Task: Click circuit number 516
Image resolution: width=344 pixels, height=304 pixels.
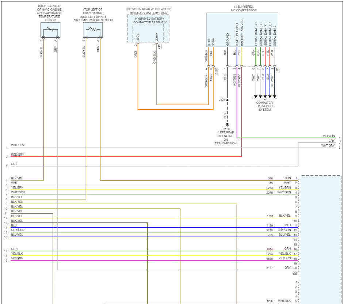Action: tap(270, 178)
